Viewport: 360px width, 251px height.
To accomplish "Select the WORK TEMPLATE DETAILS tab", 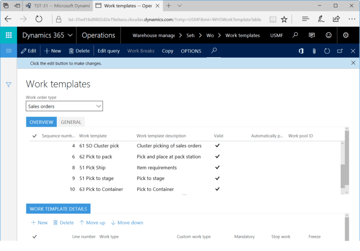I will pos(58,209).
